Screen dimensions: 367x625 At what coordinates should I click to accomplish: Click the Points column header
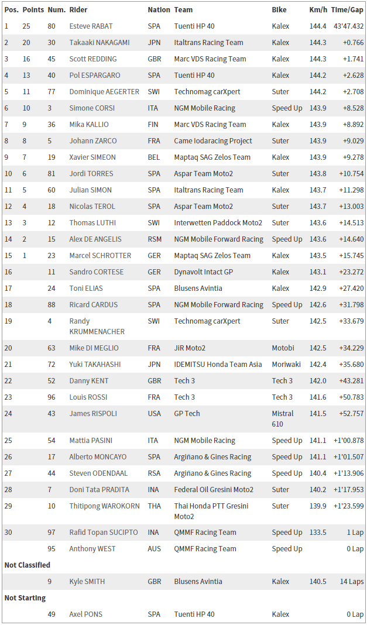[x=33, y=10]
